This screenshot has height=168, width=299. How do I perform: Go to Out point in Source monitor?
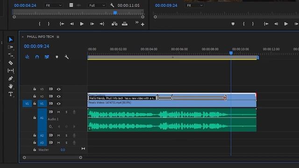[102, 24]
